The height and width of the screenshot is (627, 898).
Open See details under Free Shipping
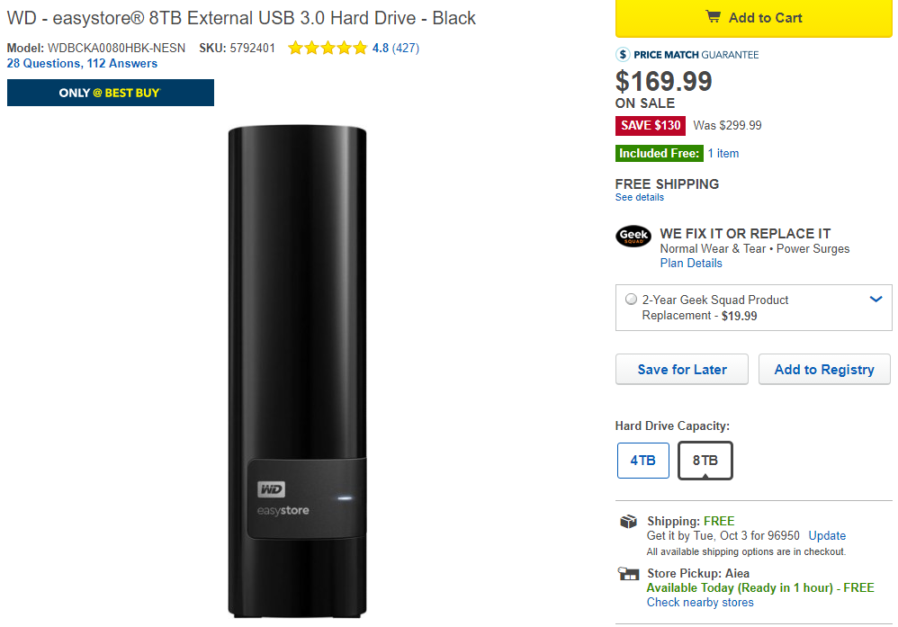coord(639,197)
